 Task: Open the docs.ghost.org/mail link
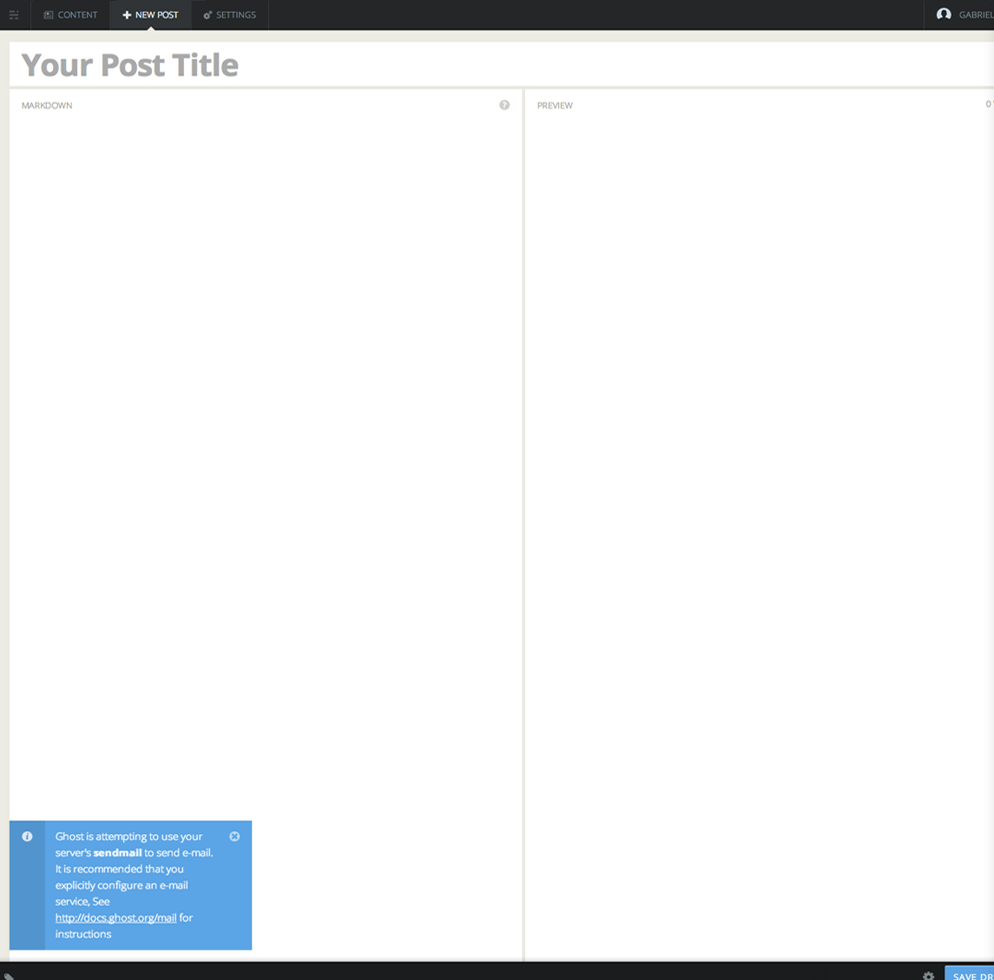click(x=116, y=917)
